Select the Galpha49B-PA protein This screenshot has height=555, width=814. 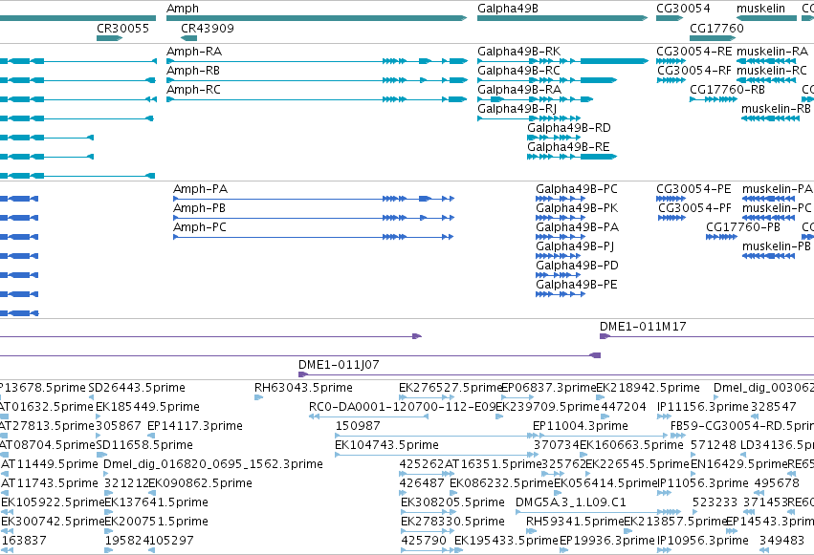click(561, 237)
